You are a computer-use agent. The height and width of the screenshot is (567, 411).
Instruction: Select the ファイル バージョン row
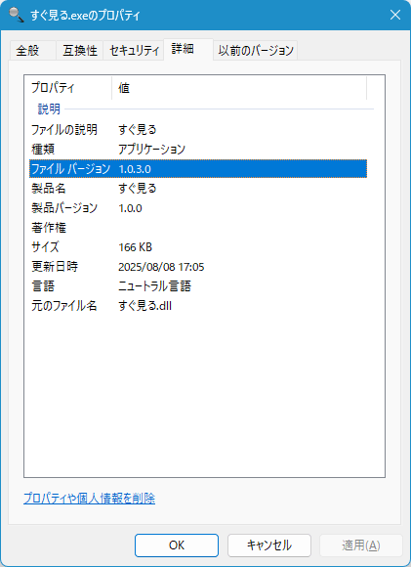tap(198, 168)
